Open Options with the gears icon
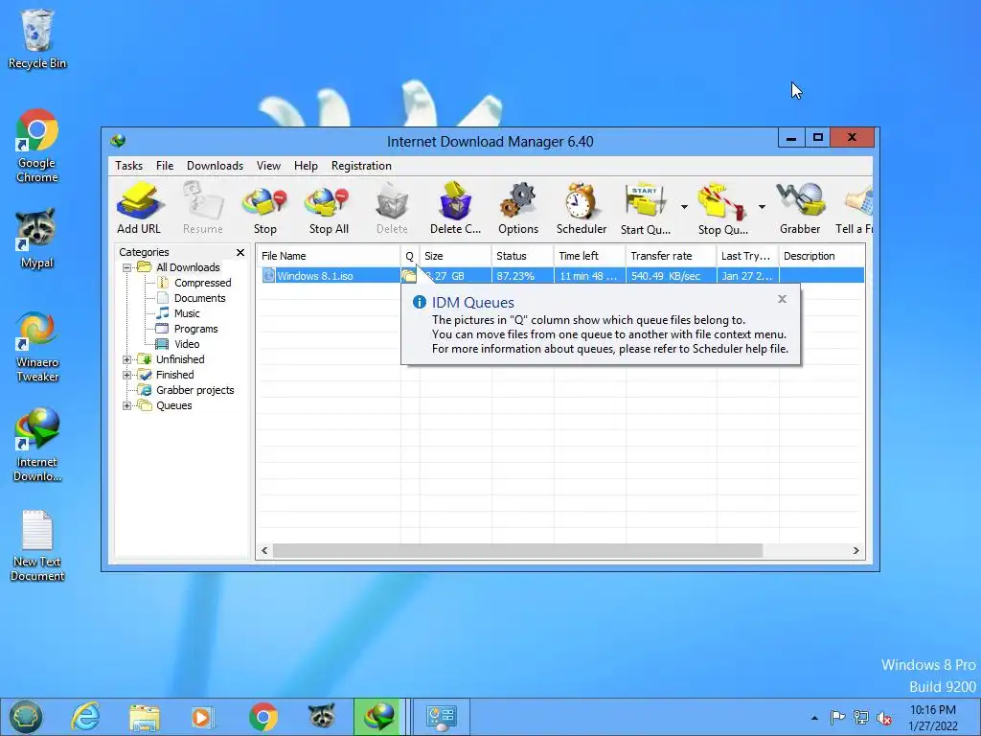The width and height of the screenshot is (981, 736). [518, 208]
